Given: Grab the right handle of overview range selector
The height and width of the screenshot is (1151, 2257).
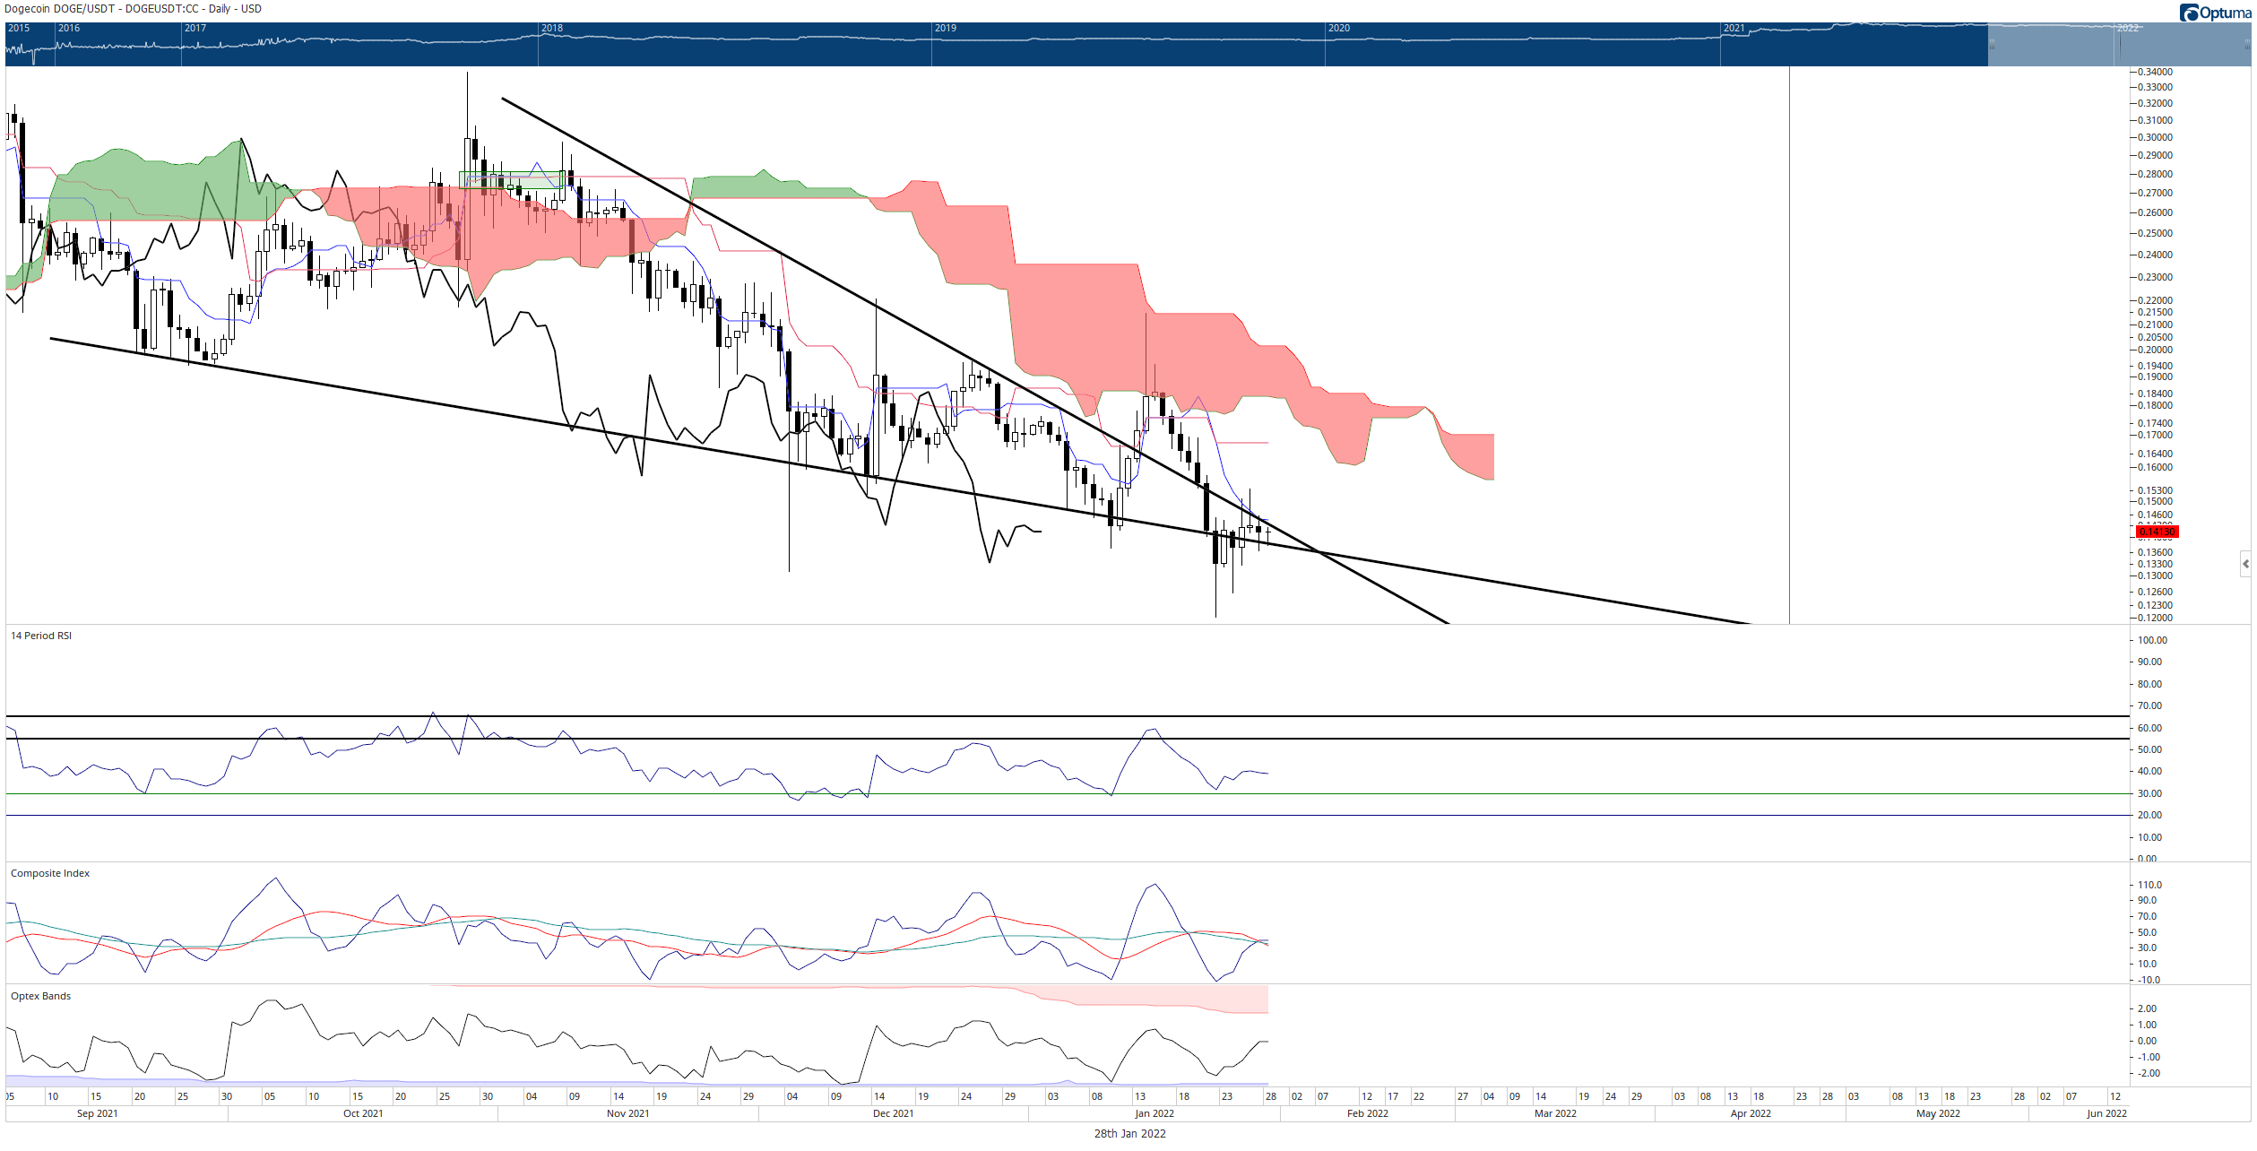Looking at the screenshot, I should (x=2246, y=44).
